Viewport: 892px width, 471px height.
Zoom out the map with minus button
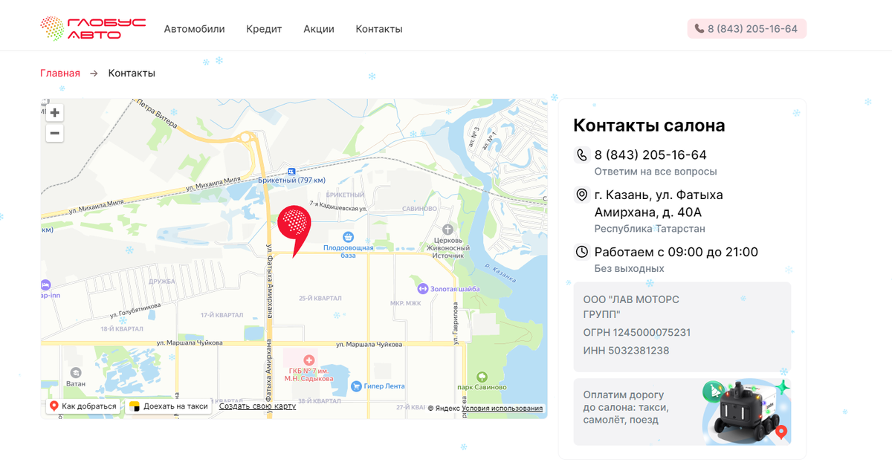point(54,134)
